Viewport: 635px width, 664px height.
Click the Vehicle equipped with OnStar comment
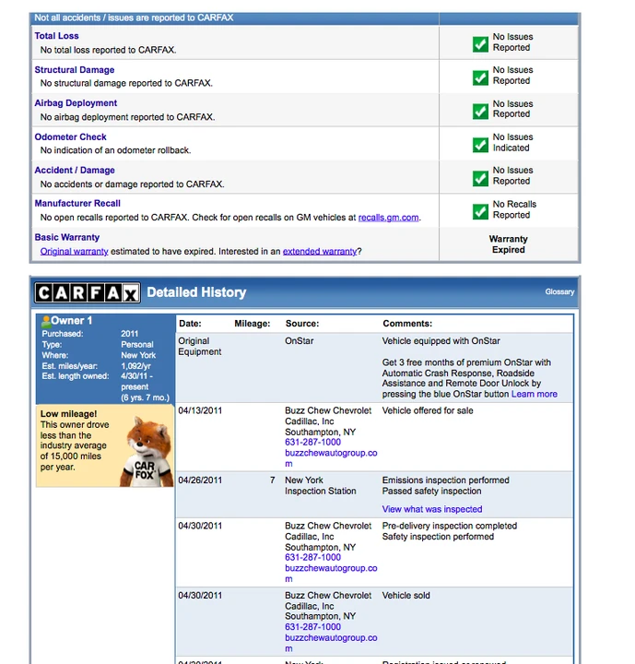tap(441, 341)
